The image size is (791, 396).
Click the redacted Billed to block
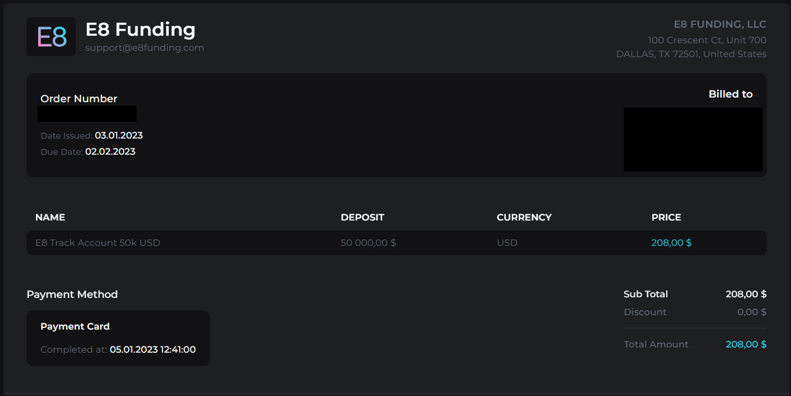point(693,140)
